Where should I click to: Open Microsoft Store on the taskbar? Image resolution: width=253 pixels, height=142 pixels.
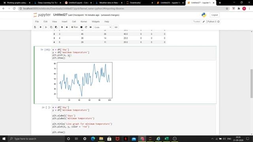[x=109, y=138]
